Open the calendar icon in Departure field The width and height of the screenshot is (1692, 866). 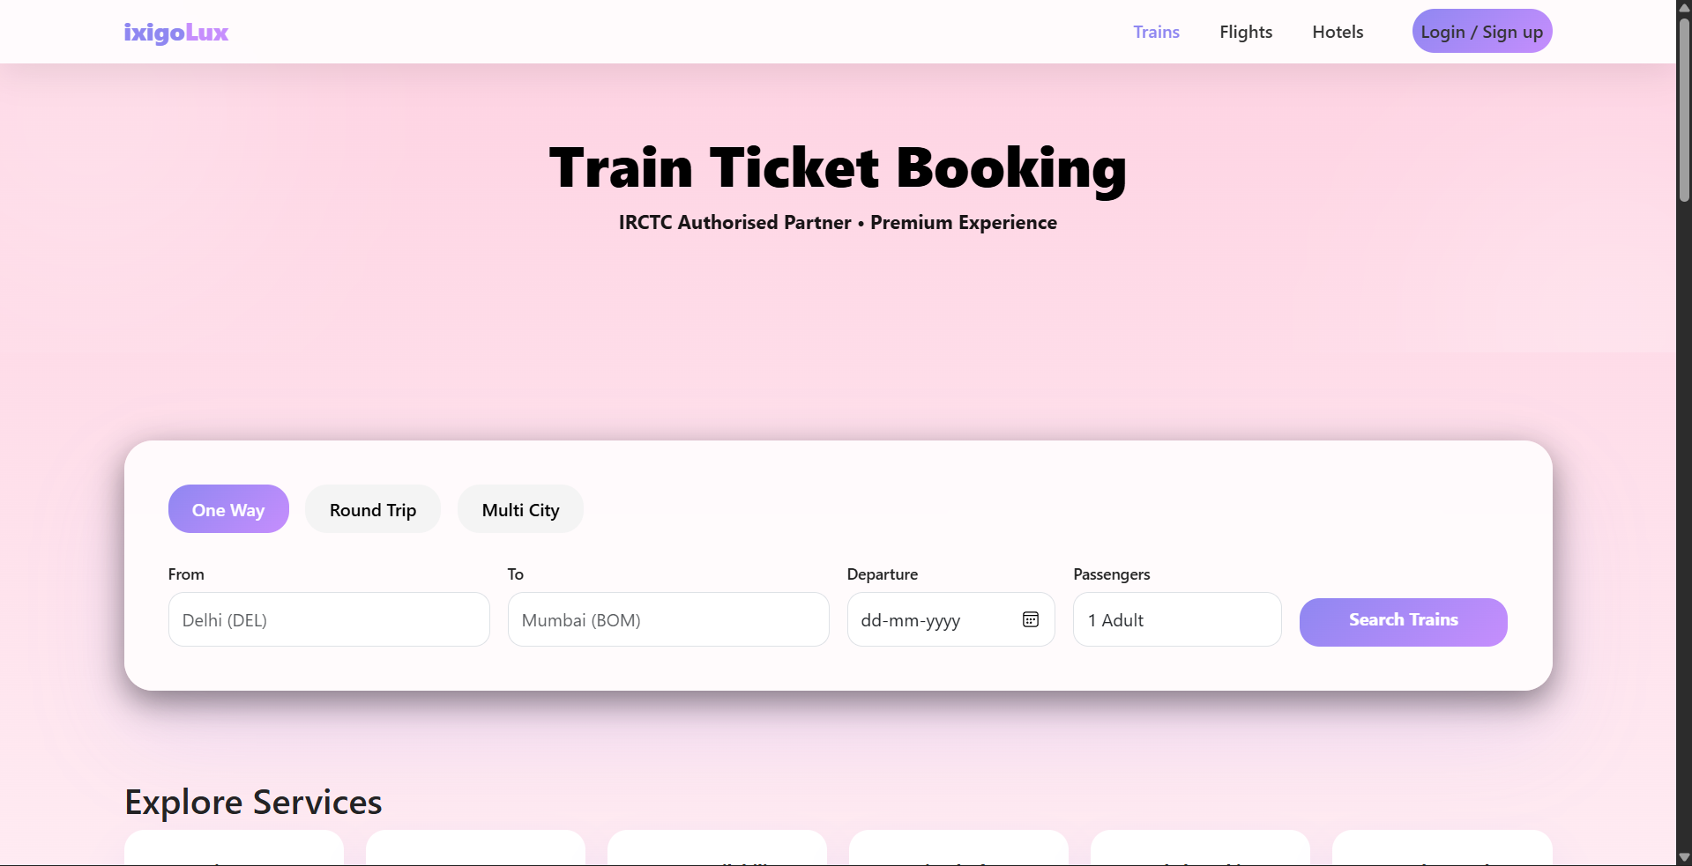tap(1030, 619)
